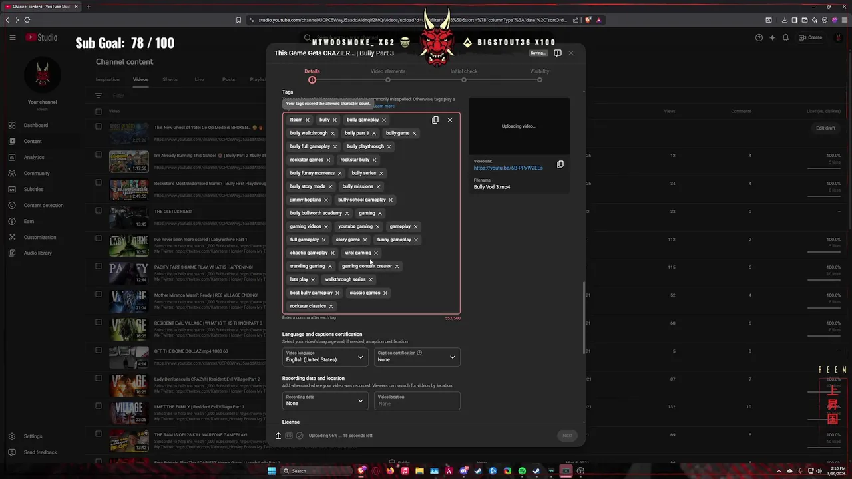Image resolution: width=852 pixels, height=479 pixels.
Task: Switch to the Shorts tab
Action: click(170, 79)
